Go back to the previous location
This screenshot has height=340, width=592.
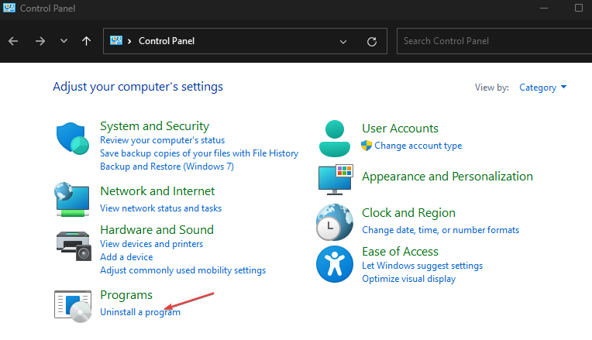point(13,41)
